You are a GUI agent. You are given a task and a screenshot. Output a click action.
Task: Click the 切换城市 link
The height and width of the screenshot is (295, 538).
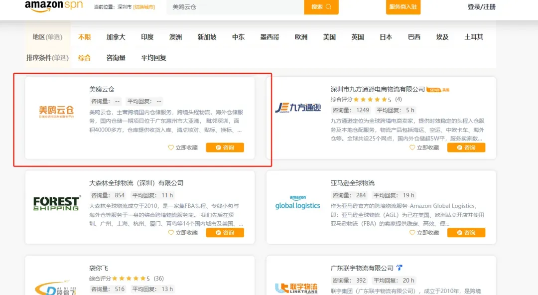tap(144, 7)
